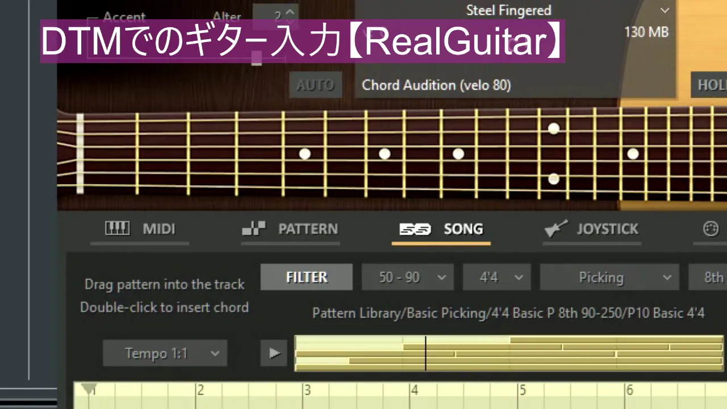727x409 pixels.
Task: Click the SONG tab icon
Action: [415, 229]
